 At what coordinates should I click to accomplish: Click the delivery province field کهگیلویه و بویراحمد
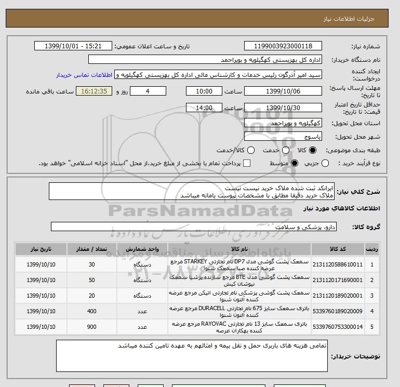tap(283, 123)
